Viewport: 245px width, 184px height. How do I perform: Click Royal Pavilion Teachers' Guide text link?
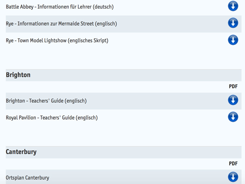click(x=52, y=118)
